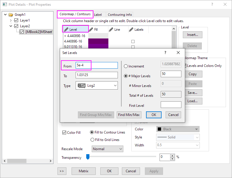Open the Colormap / Contours tab
The width and height of the screenshot is (232, 178).
pos(75,14)
